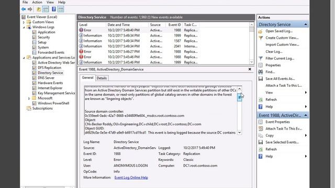Sort events by Event ID column header

click(174, 25)
